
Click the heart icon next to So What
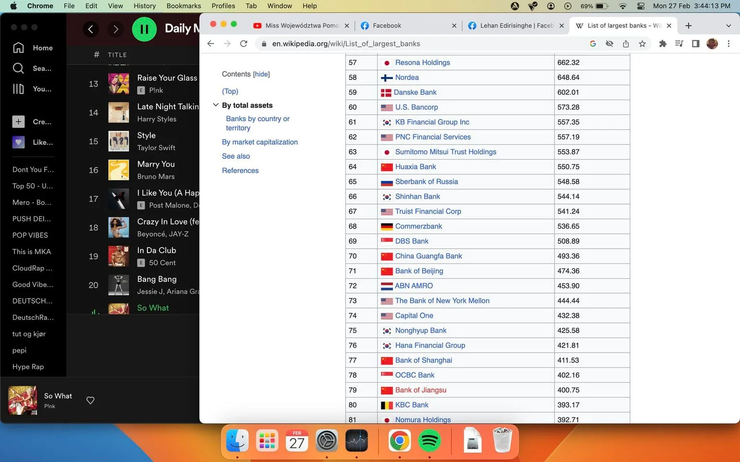(90, 400)
